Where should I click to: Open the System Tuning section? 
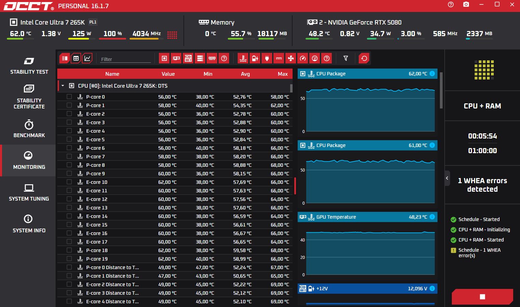(x=29, y=192)
